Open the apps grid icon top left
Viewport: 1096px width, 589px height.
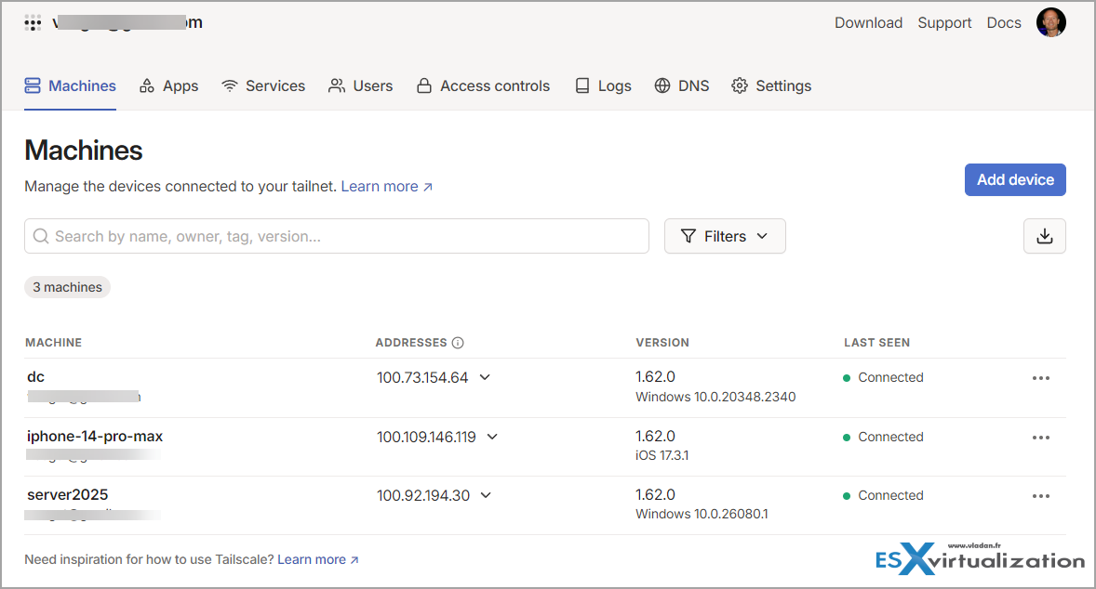click(33, 22)
